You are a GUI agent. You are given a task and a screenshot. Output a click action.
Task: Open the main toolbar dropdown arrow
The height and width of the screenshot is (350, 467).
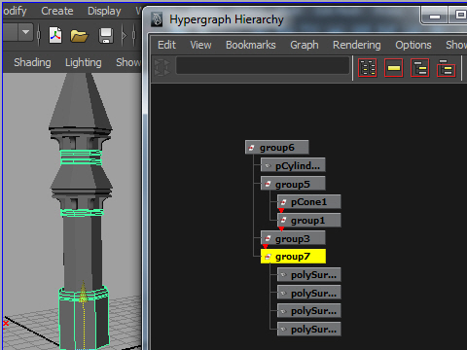click(x=25, y=32)
